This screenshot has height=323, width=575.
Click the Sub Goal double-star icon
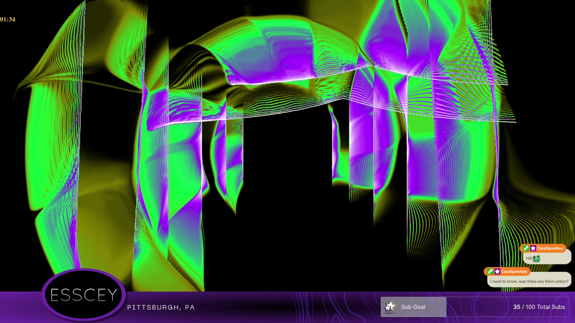(390, 307)
